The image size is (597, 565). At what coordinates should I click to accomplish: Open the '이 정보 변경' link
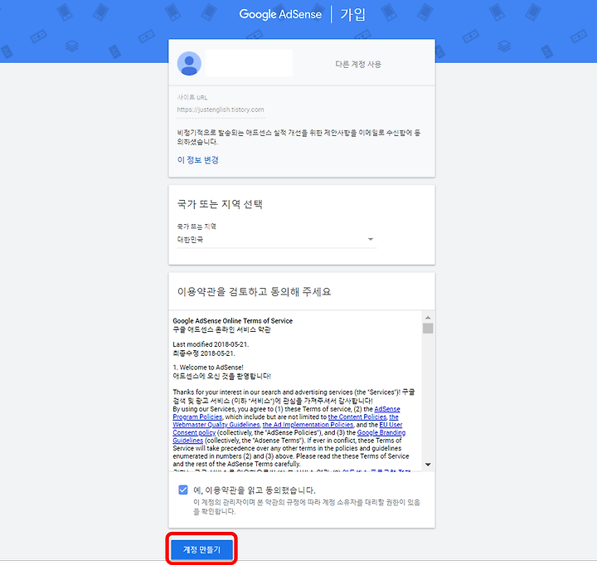pos(197,160)
